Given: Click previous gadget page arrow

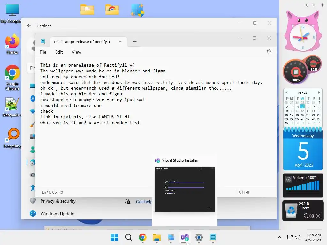Looking at the screenshot, I should 307,5.
